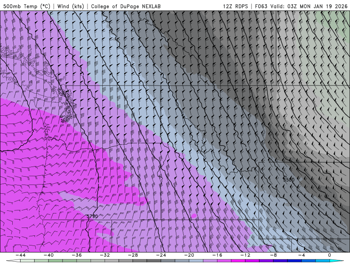Click the -44 colorbar tick label
350x263 pixels.
[20, 255]
